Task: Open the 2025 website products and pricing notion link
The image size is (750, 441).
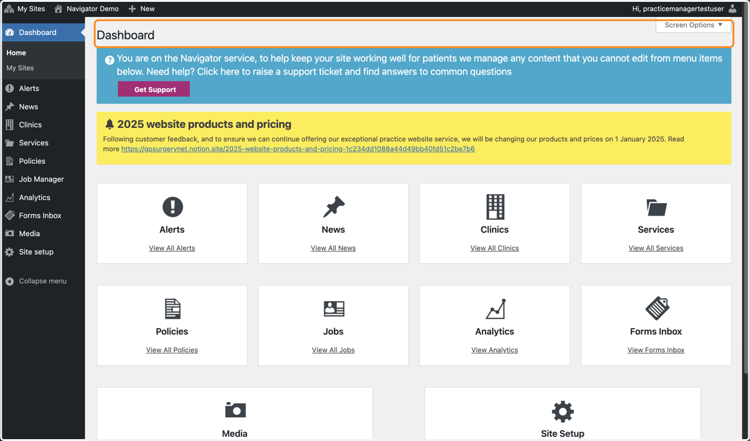Action: click(298, 149)
